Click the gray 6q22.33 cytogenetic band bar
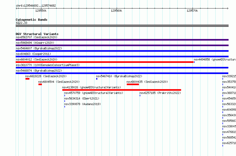This screenshot has height=156, width=236. [x=122, y=26]
